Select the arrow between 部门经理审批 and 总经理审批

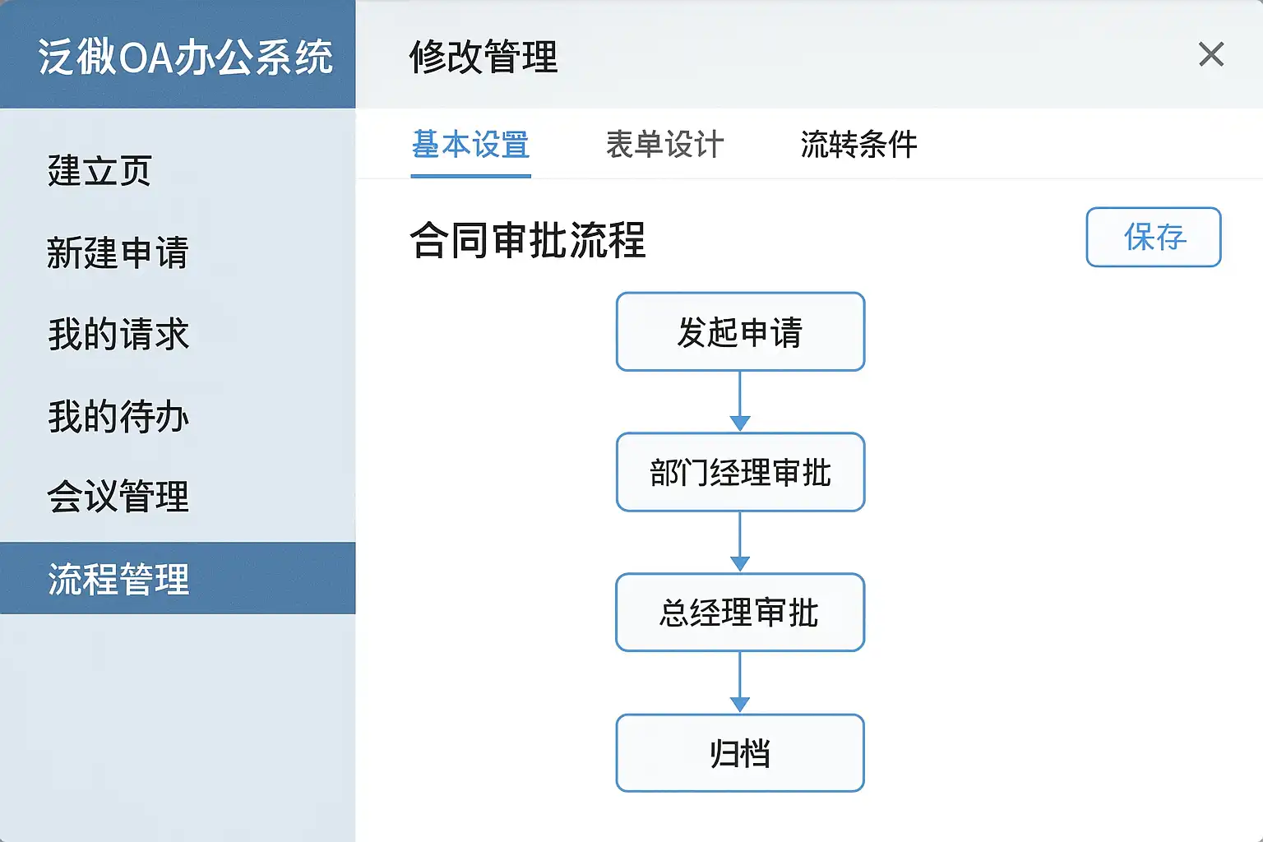tap(740, 543)
